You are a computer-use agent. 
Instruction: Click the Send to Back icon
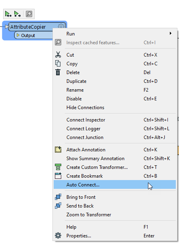[58, 206]
